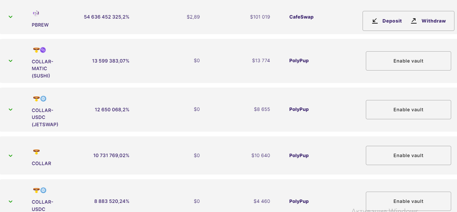The width and height of the screenshot is (457, 212).
Task: Click the Deposit label on PBREW
Action: pos(392,21)
